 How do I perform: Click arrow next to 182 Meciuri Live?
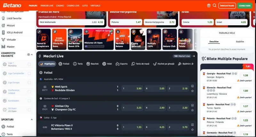pyautogui.click(x=194, y=56)
